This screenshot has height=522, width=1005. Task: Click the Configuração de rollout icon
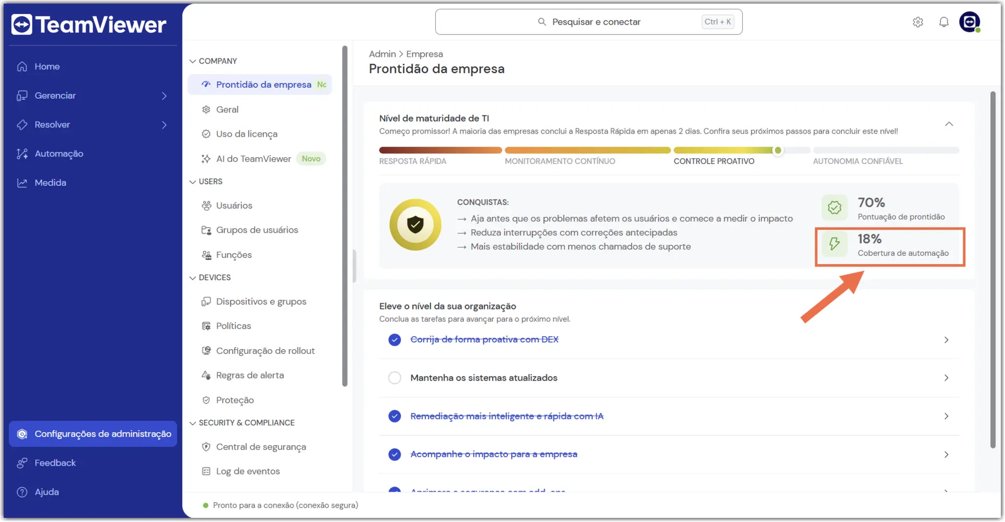[x=206, y=351]
